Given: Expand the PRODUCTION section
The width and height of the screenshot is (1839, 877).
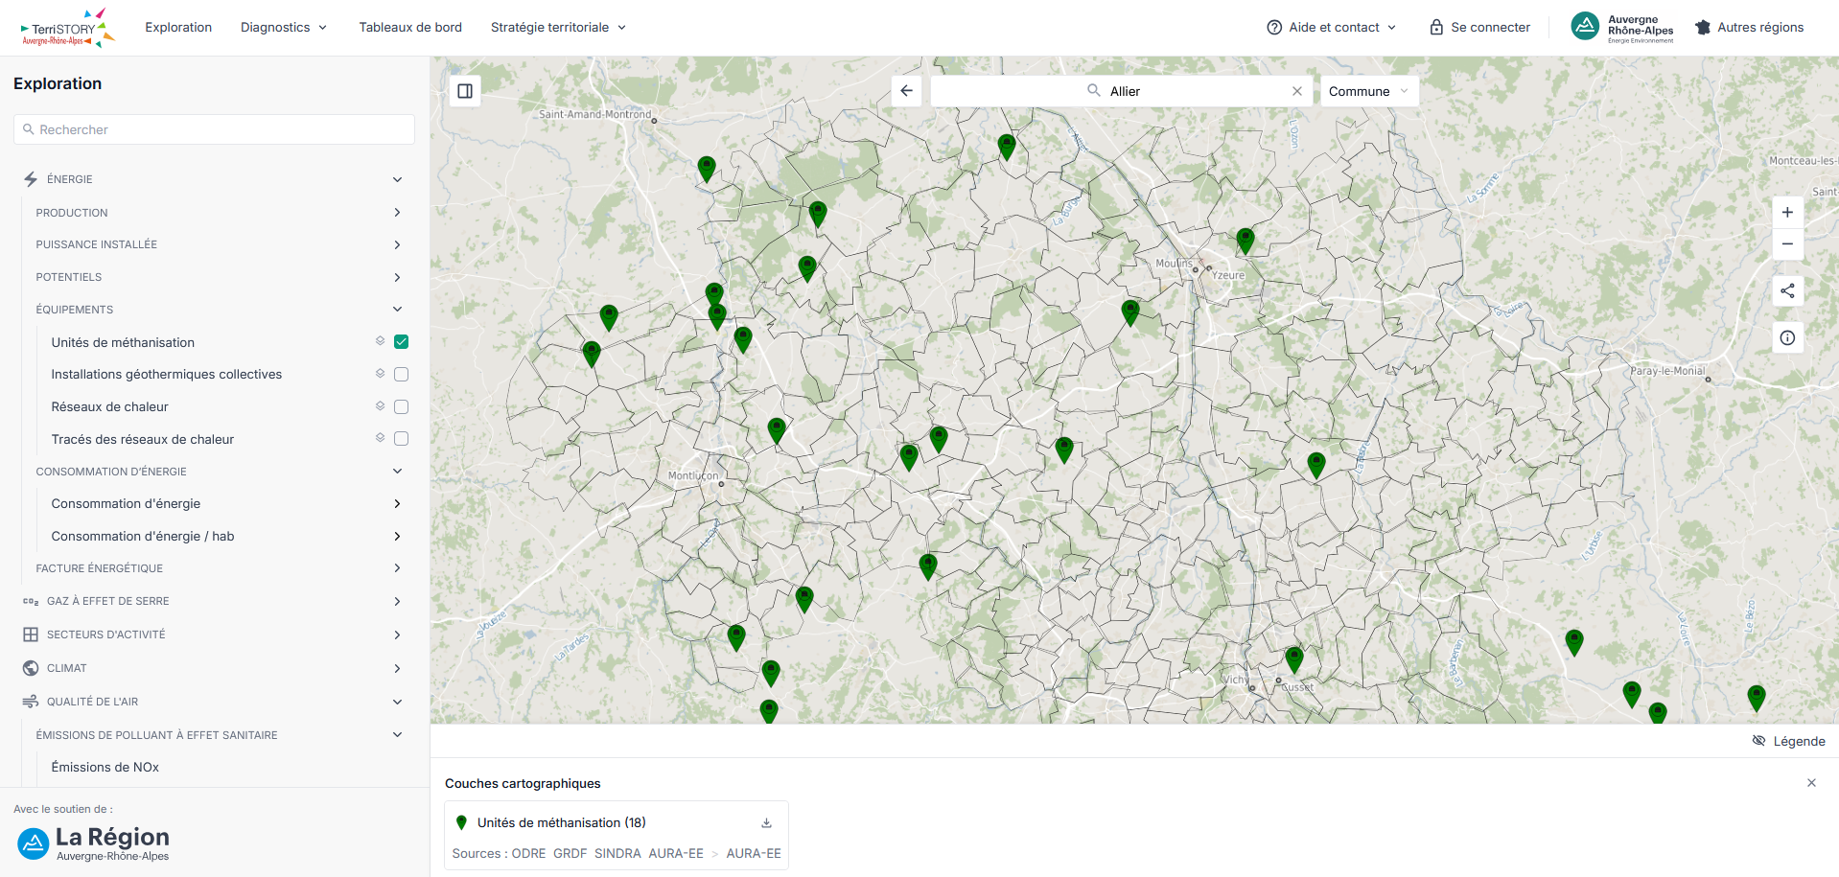Looking at the screenshot, I should [218, 213].
